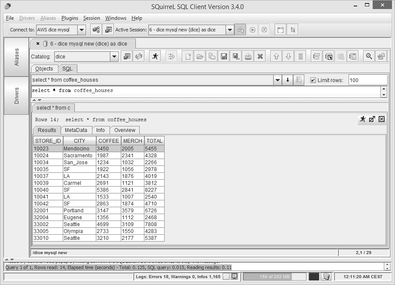This screenshot has width=395, height=285.
Task: Click the refresh arrows icon beside Catalog
Action: [139, 56]
